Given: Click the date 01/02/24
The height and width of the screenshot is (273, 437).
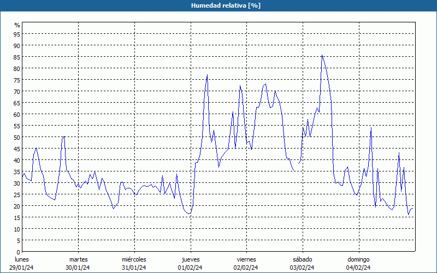Looking at the screenshot, I should pyautogui.click(x=190, y=268).
